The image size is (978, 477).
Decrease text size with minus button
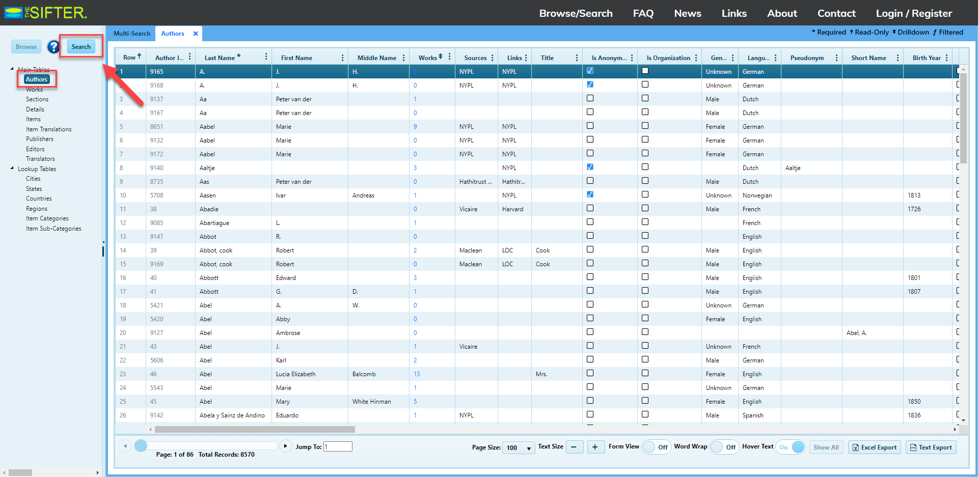coord(574,447)
